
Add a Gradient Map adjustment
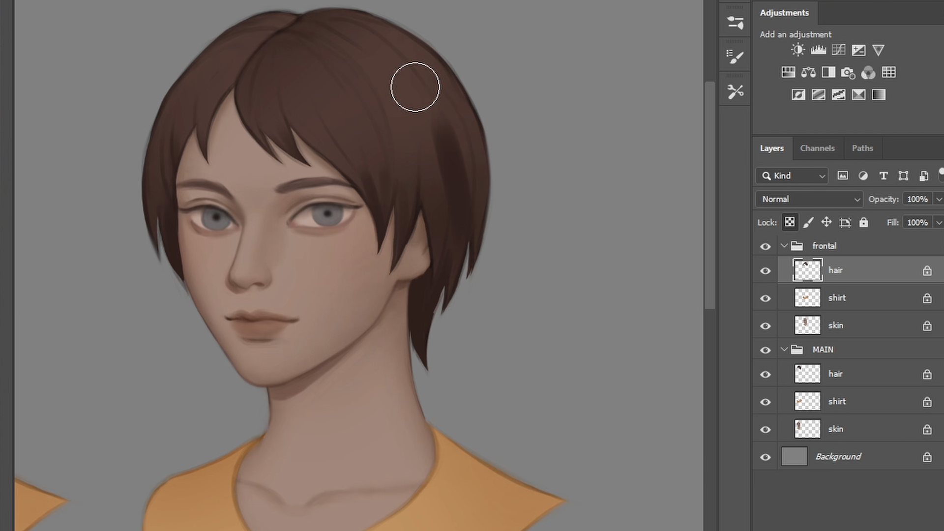click(879, 94)
